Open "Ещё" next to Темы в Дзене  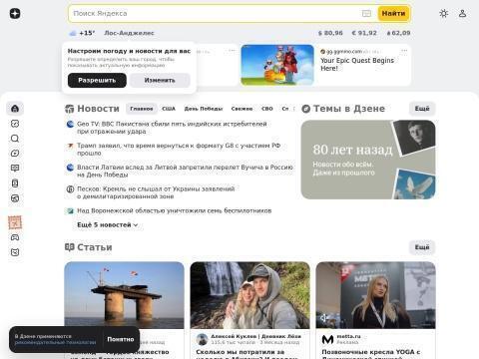(422, 109)
